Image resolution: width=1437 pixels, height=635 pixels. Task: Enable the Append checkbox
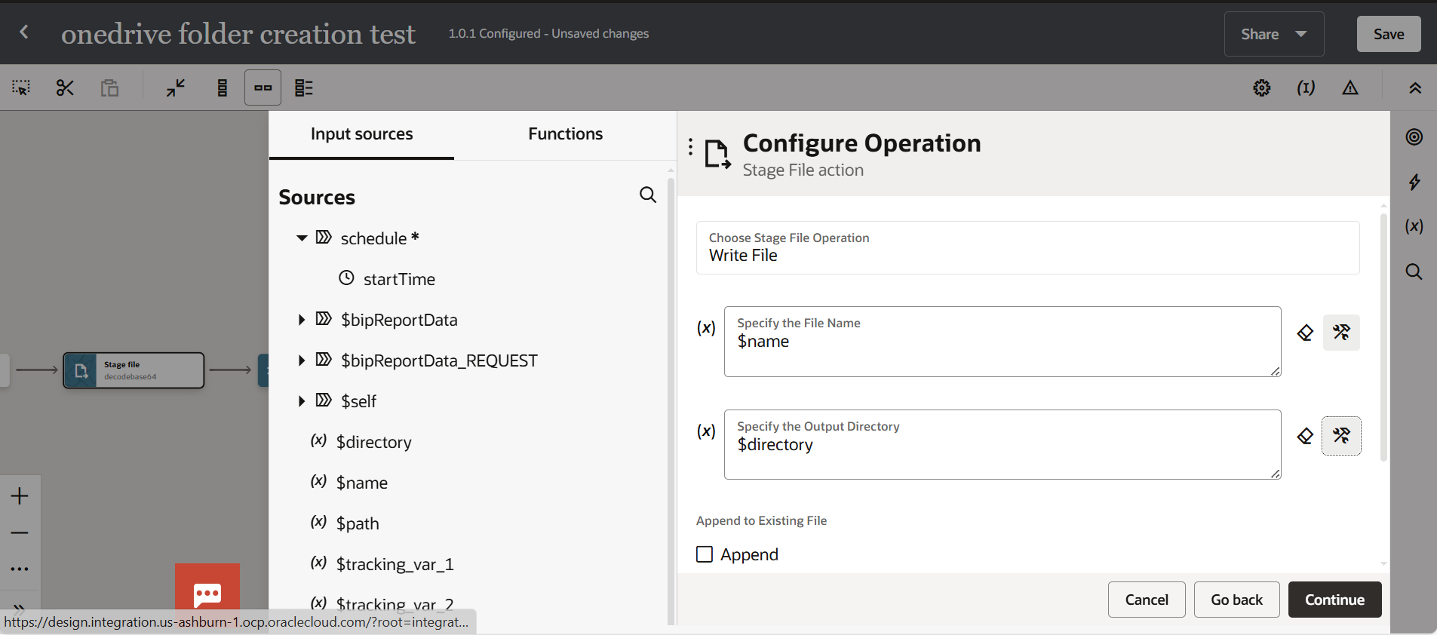click(x=705, y=554)
